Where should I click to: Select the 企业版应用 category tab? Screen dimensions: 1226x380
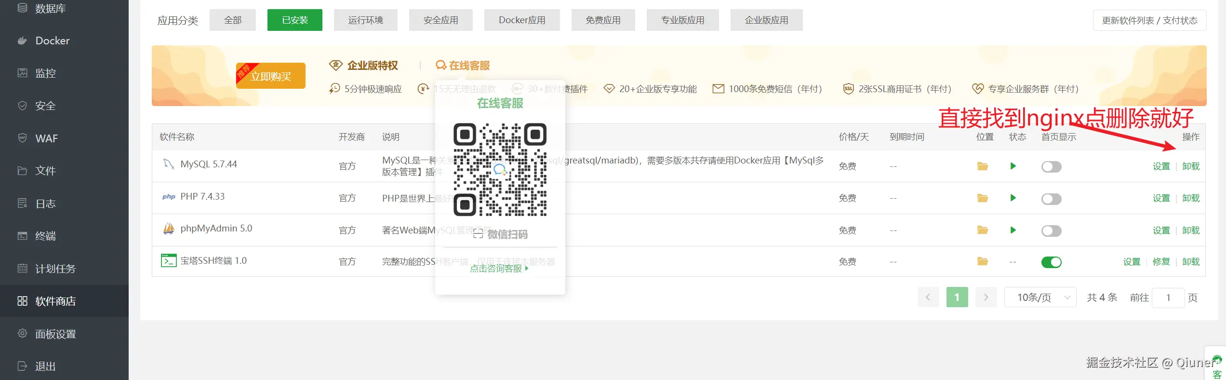tap(767, 20)
